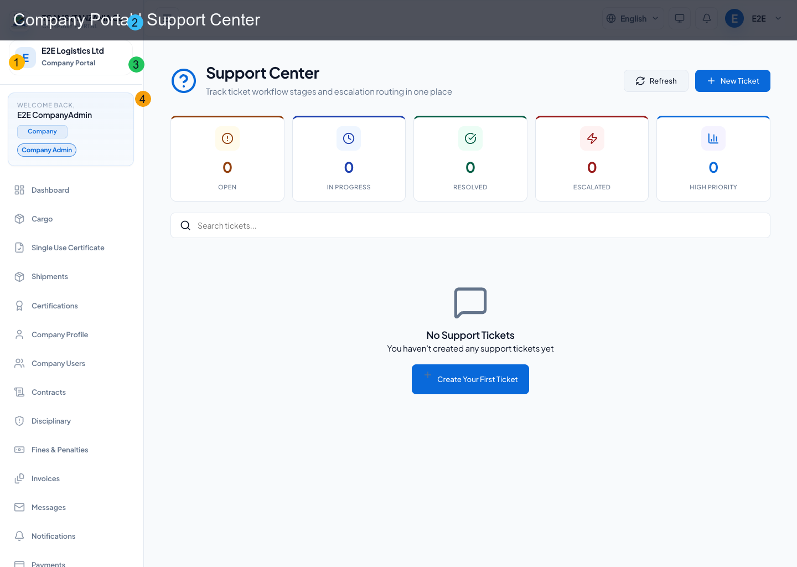Viewport: 797px width, 567px height.
Task: Open Fines & Penalties page
Action: click(x=72, y=450)
